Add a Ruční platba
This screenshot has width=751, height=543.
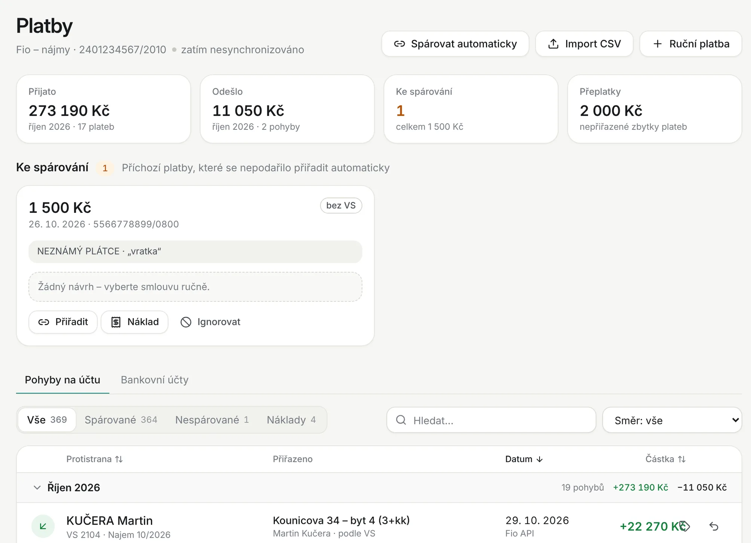tap(691, 44)
